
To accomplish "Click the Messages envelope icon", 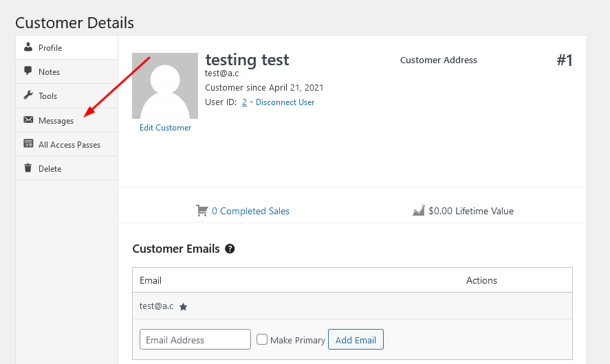I will point(28,120).
